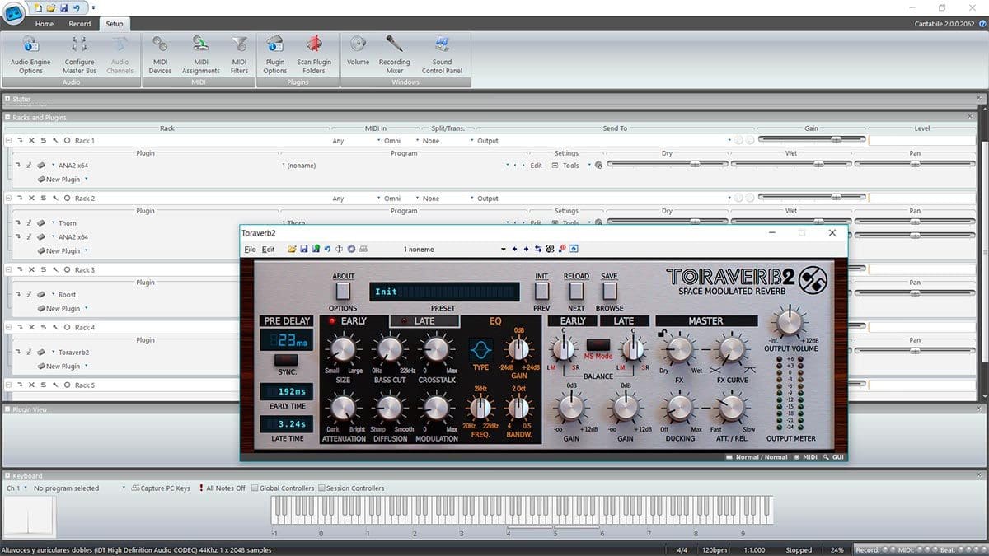
Task: Toggle the SYNC button under Pre Delay
Action: [287, 360]
